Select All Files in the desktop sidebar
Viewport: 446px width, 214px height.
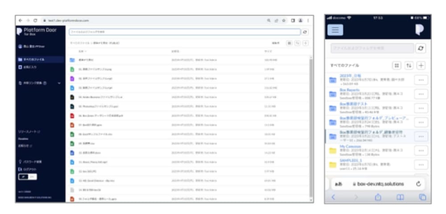point(31,59)
